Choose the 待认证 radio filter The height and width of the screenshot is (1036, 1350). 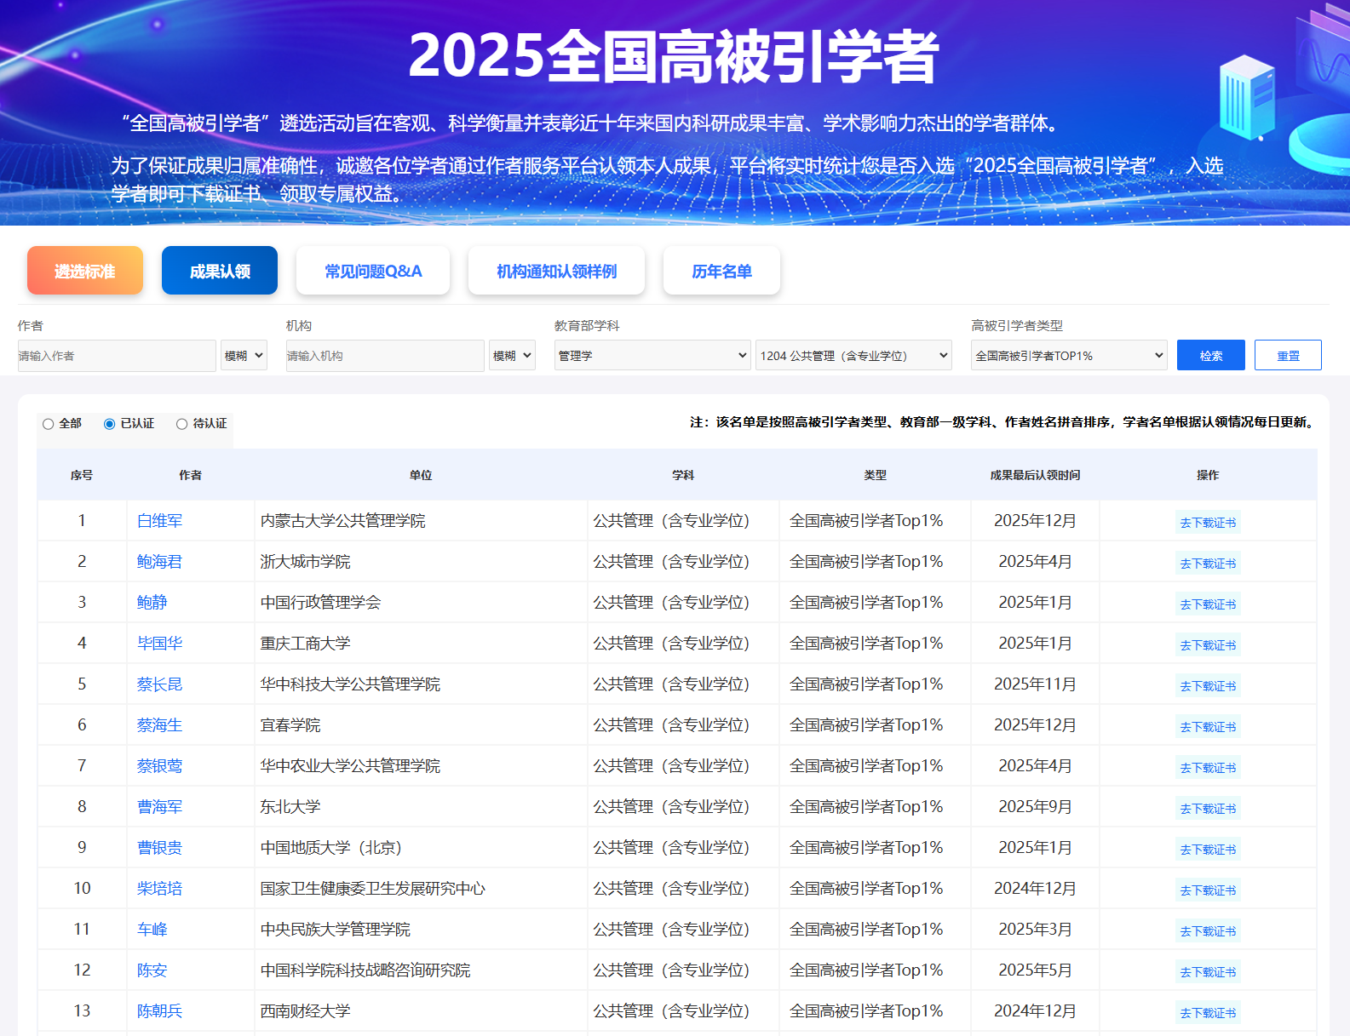181,424
